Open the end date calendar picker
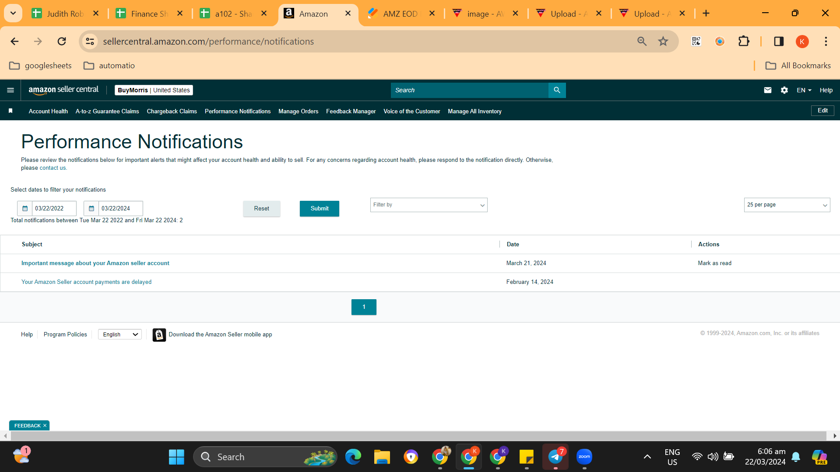Image resolution: width=840 pixels, height=472 pixels. point(91,209)
